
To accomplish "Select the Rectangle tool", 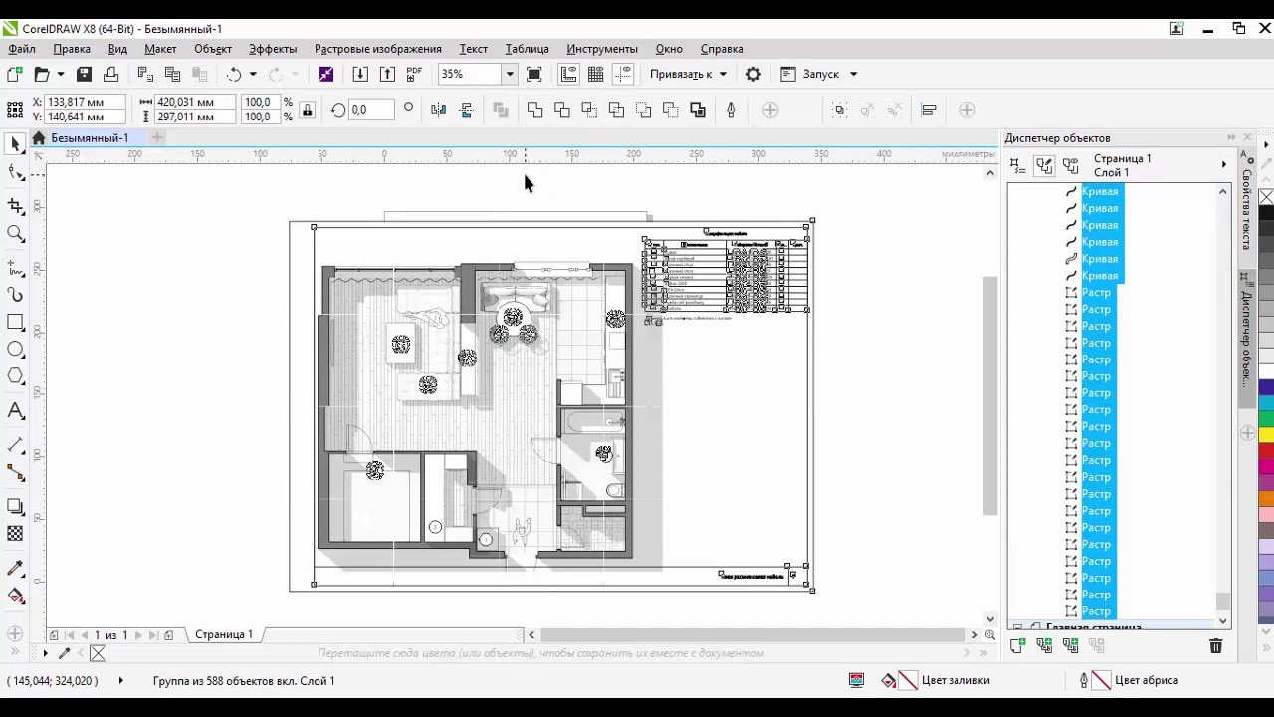I will coord(15,322).
